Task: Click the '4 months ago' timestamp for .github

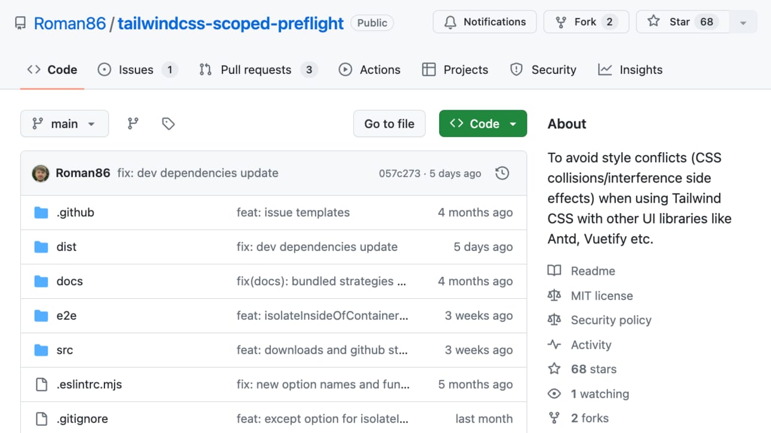Action: [x=475, y=212]
